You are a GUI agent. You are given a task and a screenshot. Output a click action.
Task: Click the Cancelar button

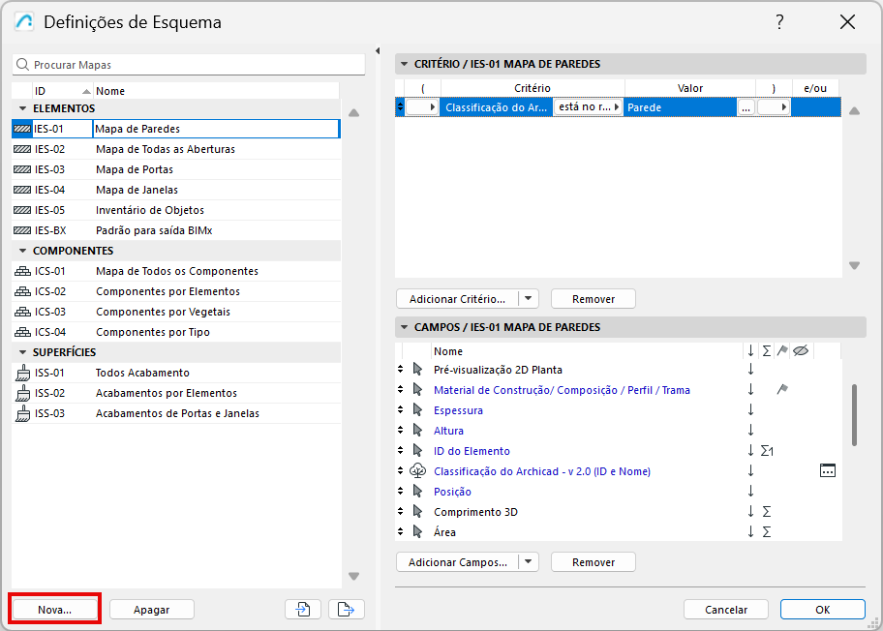[x=726, y=610]
